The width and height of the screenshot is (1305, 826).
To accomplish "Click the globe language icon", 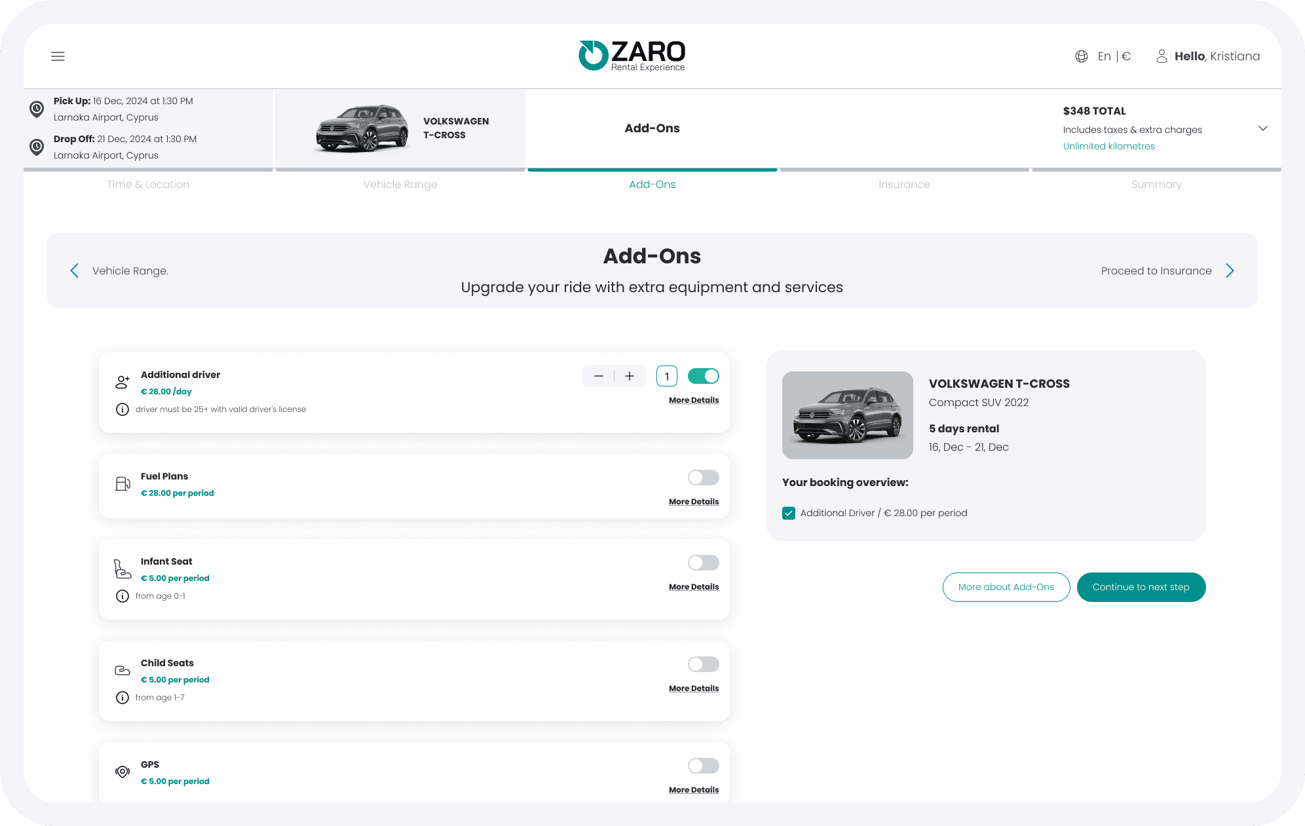I will [1082, 56].
